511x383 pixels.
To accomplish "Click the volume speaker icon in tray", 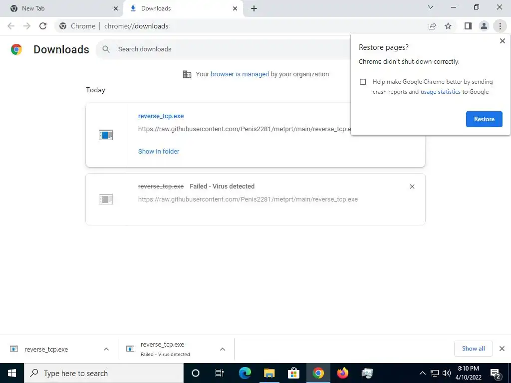I will [x=447, y=373].
